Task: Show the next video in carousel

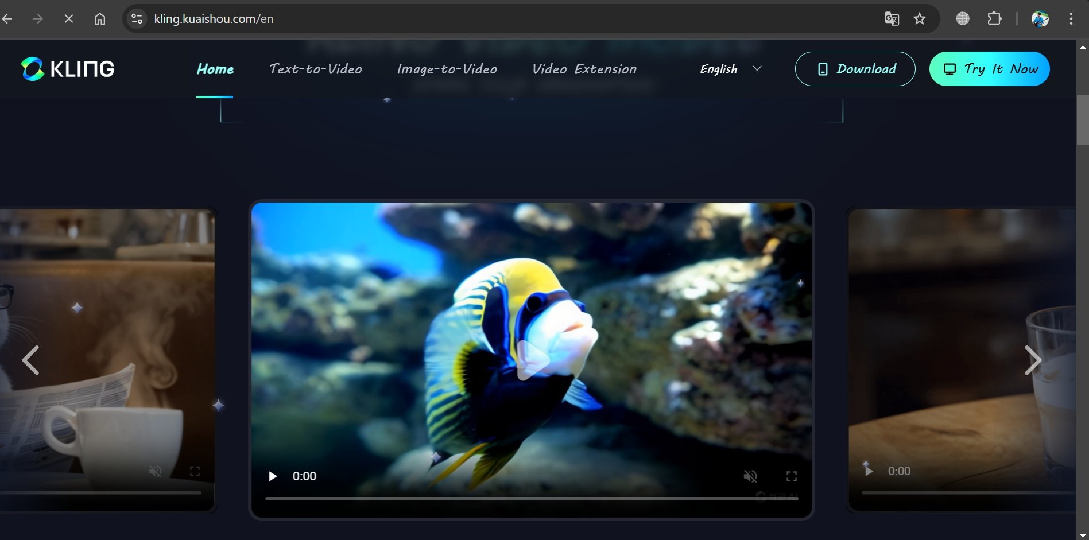Action: (x=1033, y=360)
